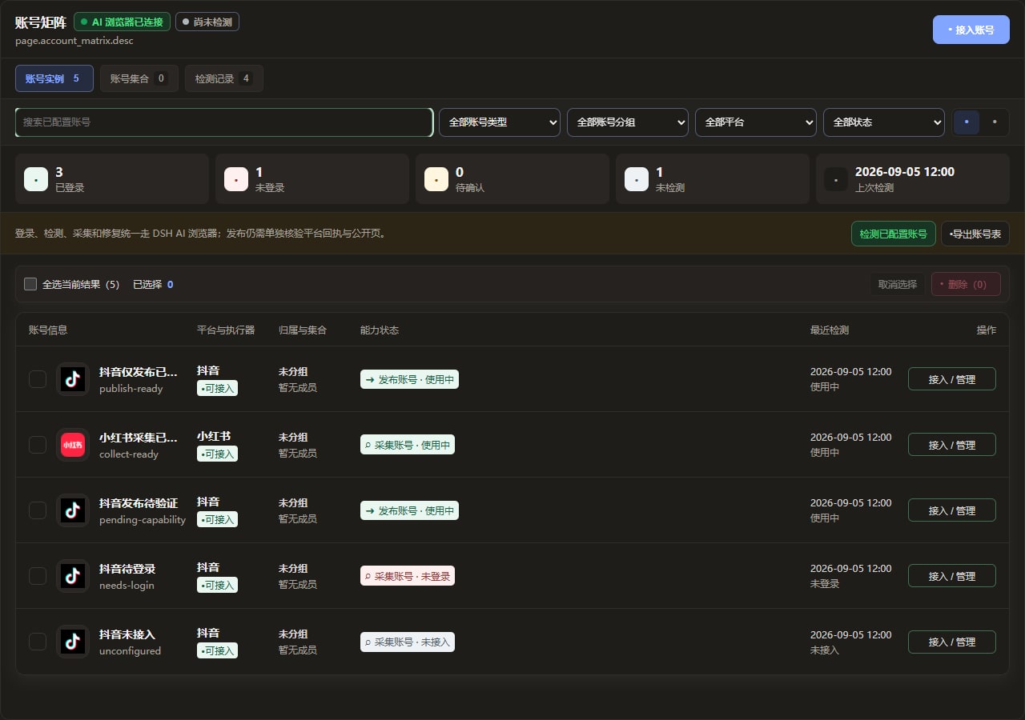Open the 账号集合 tab
Viewport: 1025px width, 720px height.
pyautogui.click(x=139, y=78)
